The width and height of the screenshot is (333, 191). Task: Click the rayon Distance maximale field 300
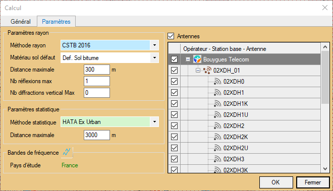point(97,70)
